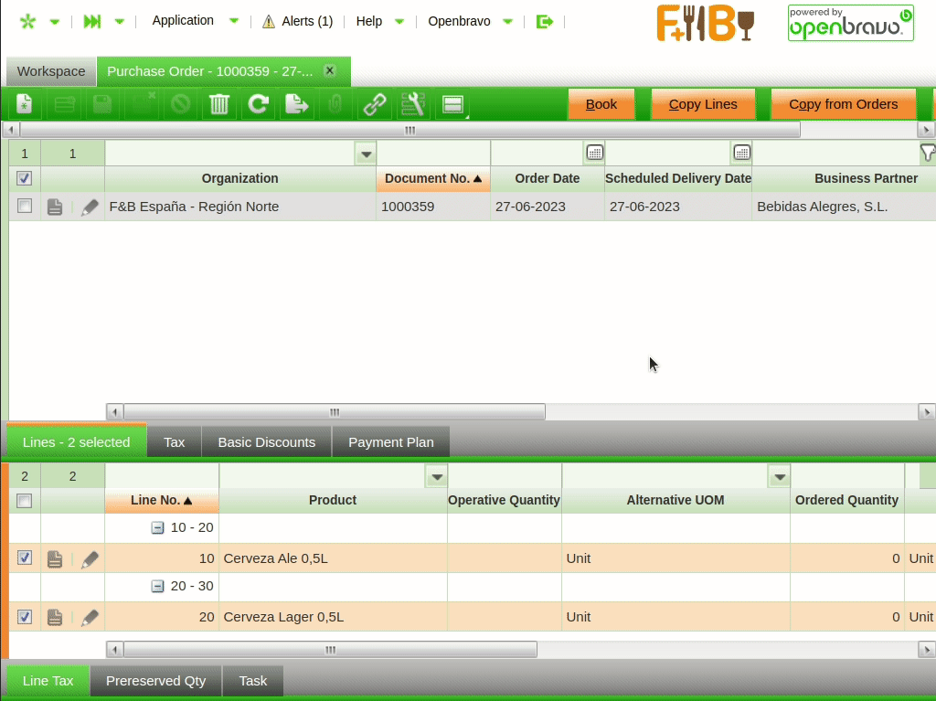The height and width of the screenshot is (701, 936).
Task: Open the Basic Discounts subtab
Action: [266, 442]
